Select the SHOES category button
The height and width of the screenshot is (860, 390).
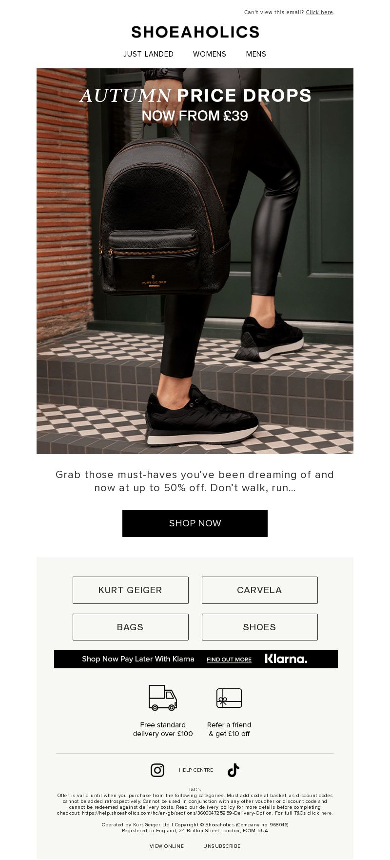(x=260, y=627)
